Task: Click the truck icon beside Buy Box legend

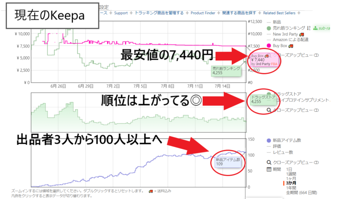Action: (291, 46)
